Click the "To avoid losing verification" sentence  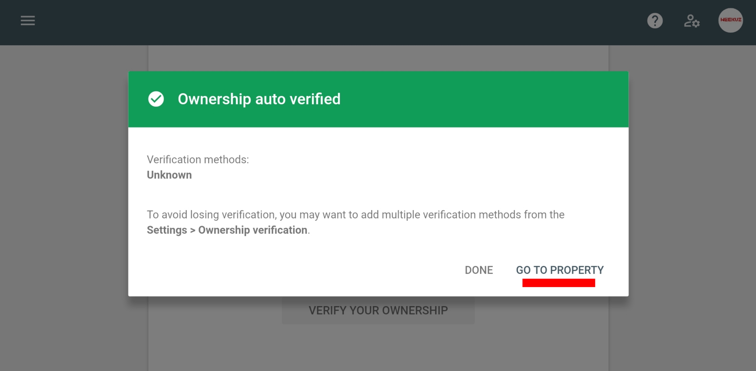pyautogui.click(x=355, y=215)
